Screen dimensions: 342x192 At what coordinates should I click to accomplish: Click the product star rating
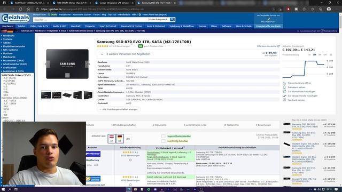point(103,46)
